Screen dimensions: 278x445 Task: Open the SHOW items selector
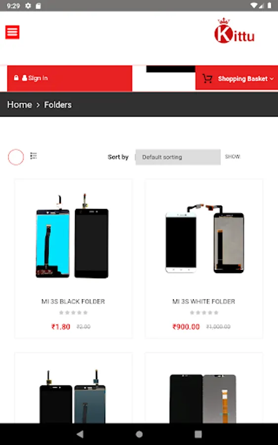click(233, 156)
